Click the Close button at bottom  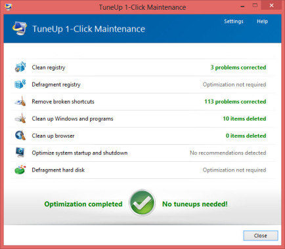click(x=261, y=236)
